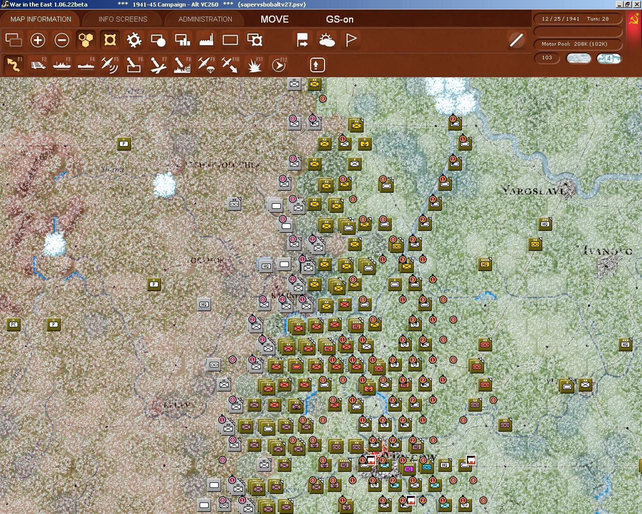
Task: Click the rectangle-with-bars supply overlay icon
Action: coord(182,40)
